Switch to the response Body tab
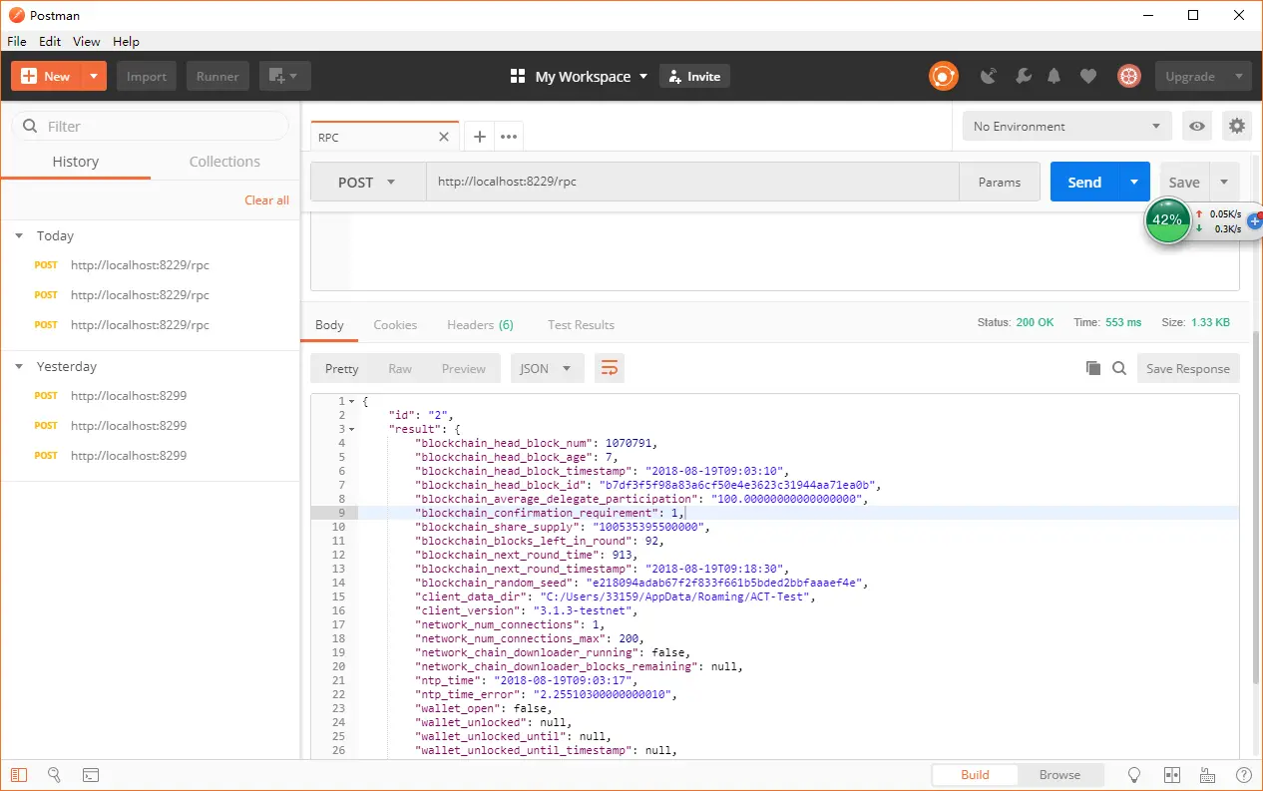 coord(329,324)
